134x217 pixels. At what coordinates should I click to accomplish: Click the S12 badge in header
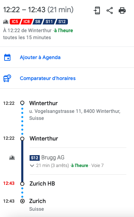62,22
